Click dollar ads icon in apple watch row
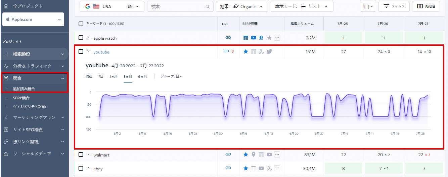This screenshot has width=448, height=177. (x=261, y=38)
